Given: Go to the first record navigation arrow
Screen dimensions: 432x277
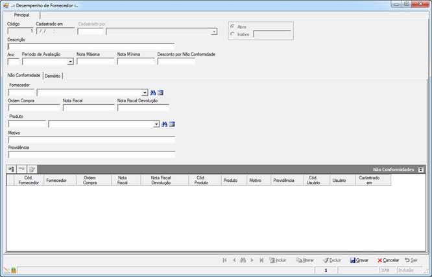Looking at the screenshot, I should point(224,260).
